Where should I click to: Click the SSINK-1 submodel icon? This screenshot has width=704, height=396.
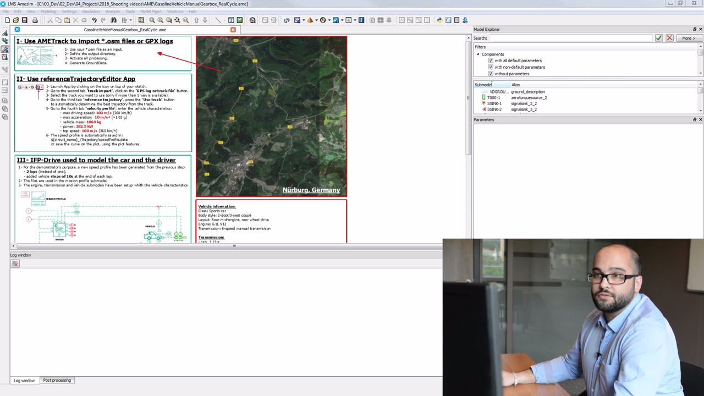[483, 103]
